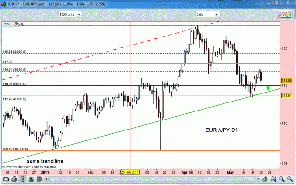Click the Apr label on the time axis
Screen dimensions: 296x185
184,172
